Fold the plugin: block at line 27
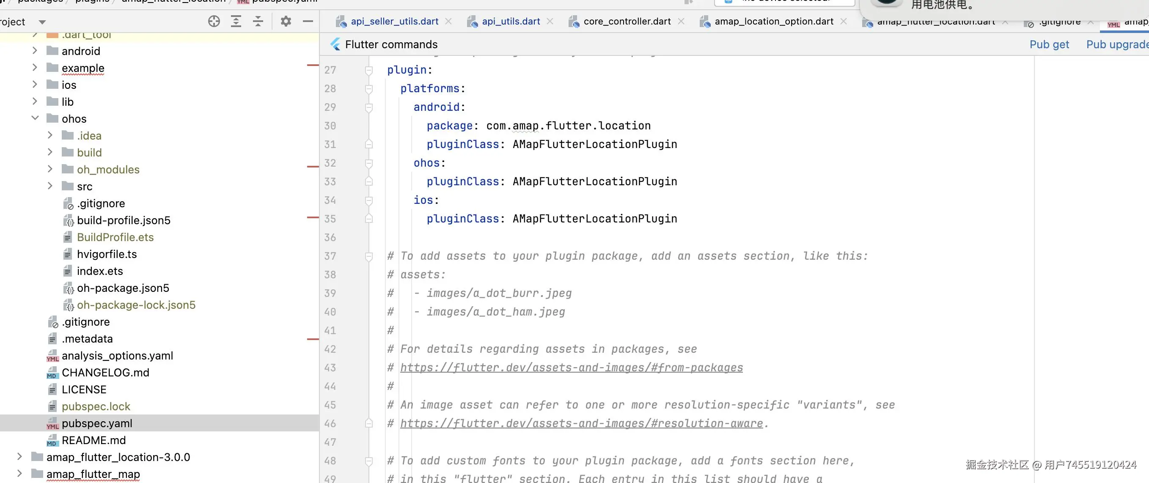This screenshot has width=1149, height=483. point(369,70)
